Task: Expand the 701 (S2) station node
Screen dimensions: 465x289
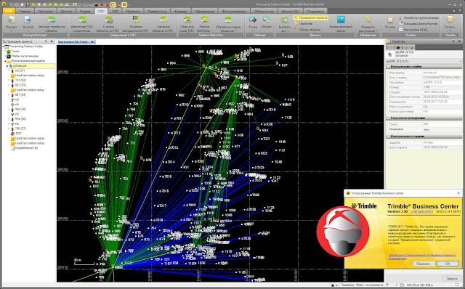Action: [x=9, y=81]
